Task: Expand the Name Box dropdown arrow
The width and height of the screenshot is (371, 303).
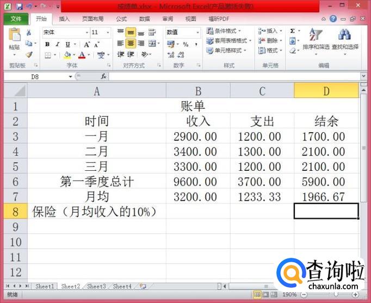Action: [x=70, y=77]
